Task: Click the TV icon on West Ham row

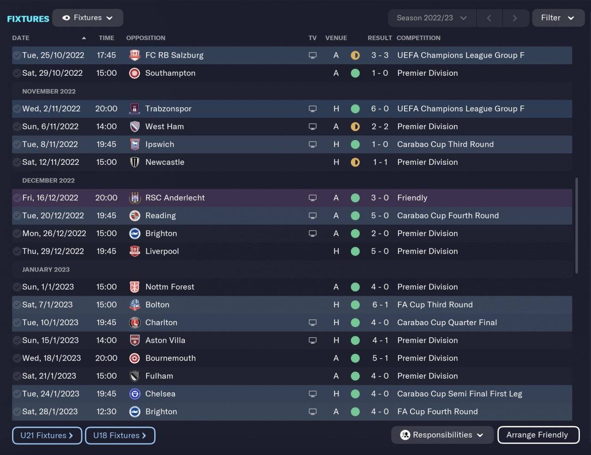Action: [x=313, y=127]
